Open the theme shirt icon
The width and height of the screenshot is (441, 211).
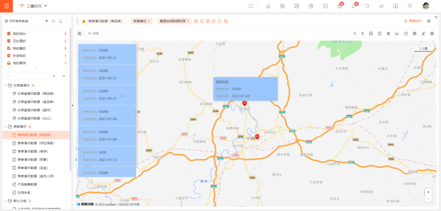367,6
